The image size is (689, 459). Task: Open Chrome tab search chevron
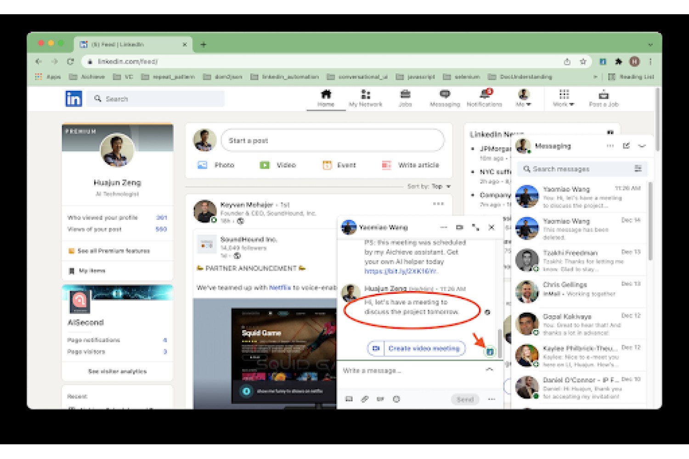(650, 45)
